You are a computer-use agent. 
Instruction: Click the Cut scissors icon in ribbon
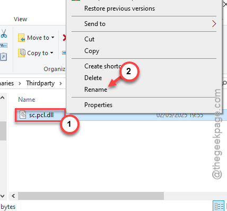pos(4,33)
